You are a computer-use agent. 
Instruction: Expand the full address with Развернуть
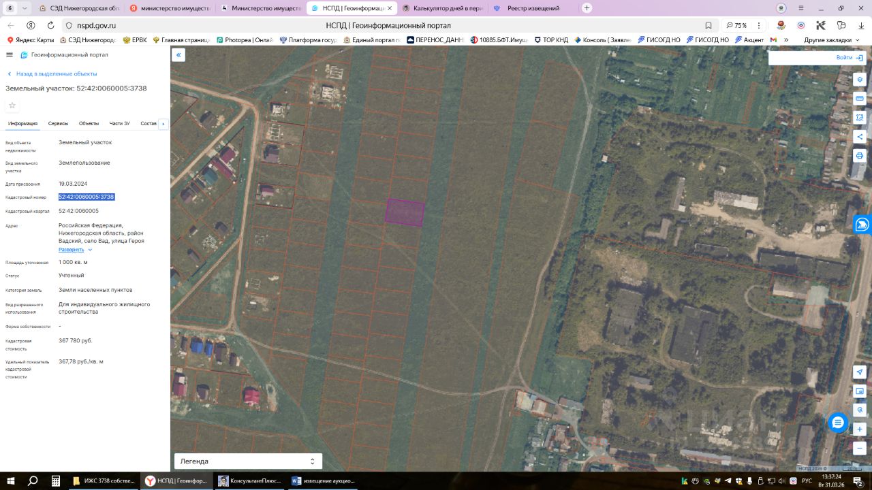tap(72, 250)
